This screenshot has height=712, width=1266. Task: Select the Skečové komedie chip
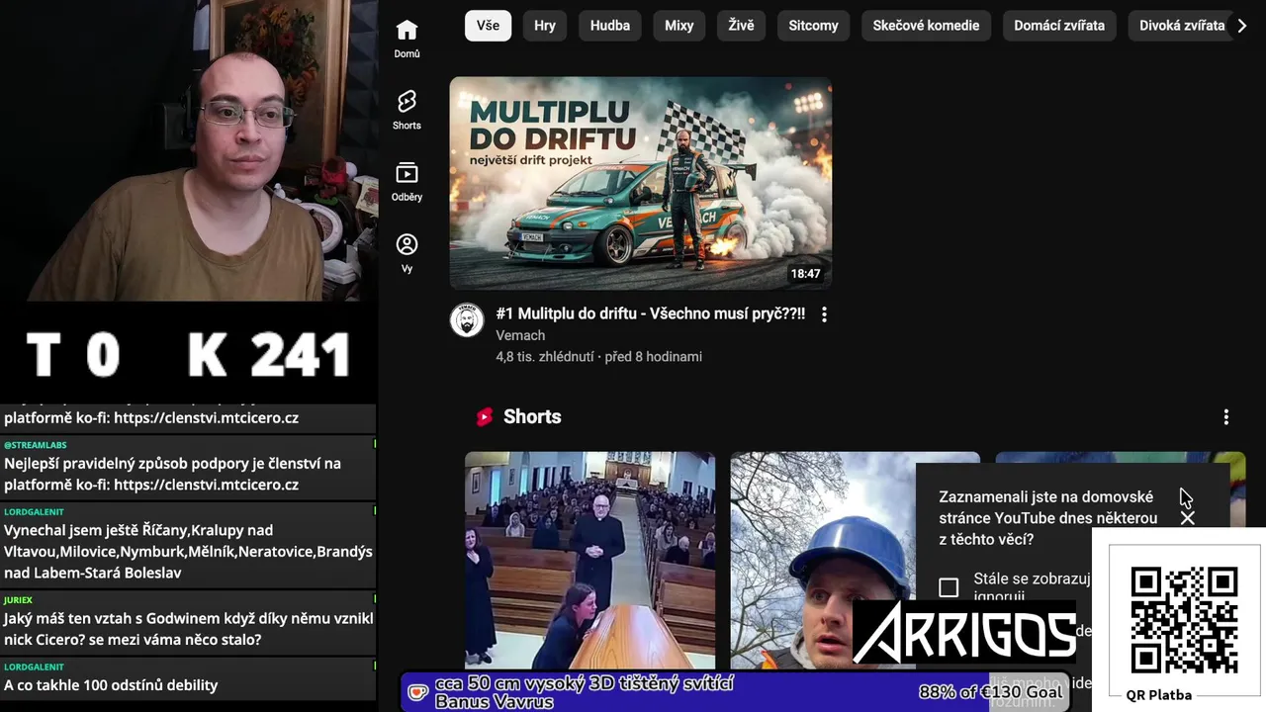point(926,26)
